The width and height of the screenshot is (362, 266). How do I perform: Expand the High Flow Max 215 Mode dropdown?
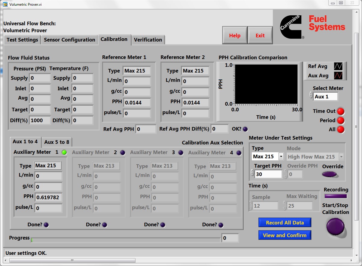pos(341,156)
